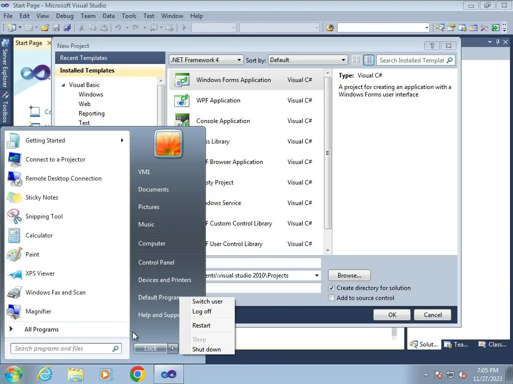Open Control Panel from the Start menu
This screenshot has height=384, width=513.
[156, 262]
